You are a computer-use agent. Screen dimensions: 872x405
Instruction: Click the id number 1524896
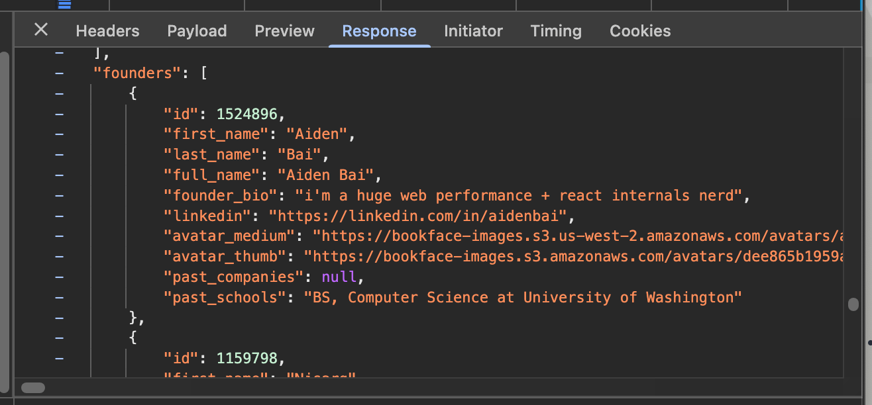pos(246,113)
